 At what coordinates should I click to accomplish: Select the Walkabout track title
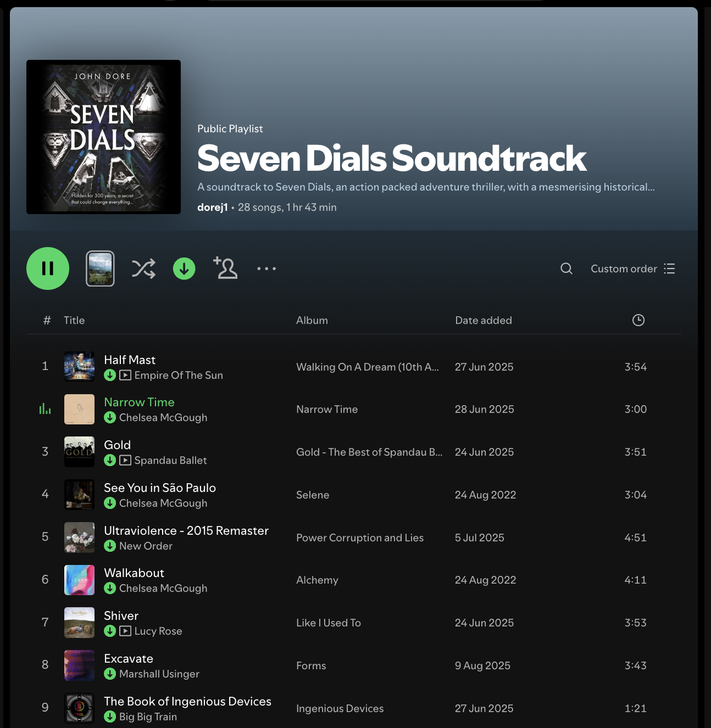click(x=134, y=573)
